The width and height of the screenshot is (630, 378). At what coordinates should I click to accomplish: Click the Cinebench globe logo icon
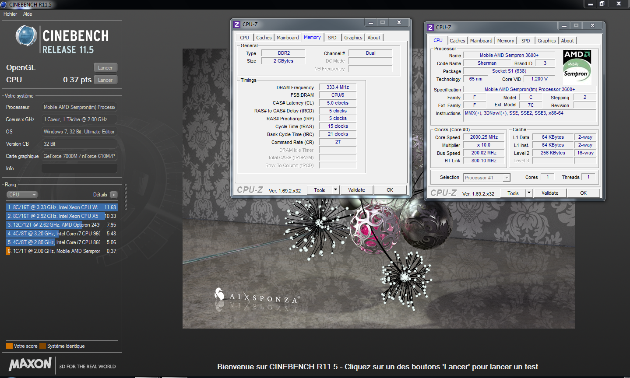coord(26,36)
